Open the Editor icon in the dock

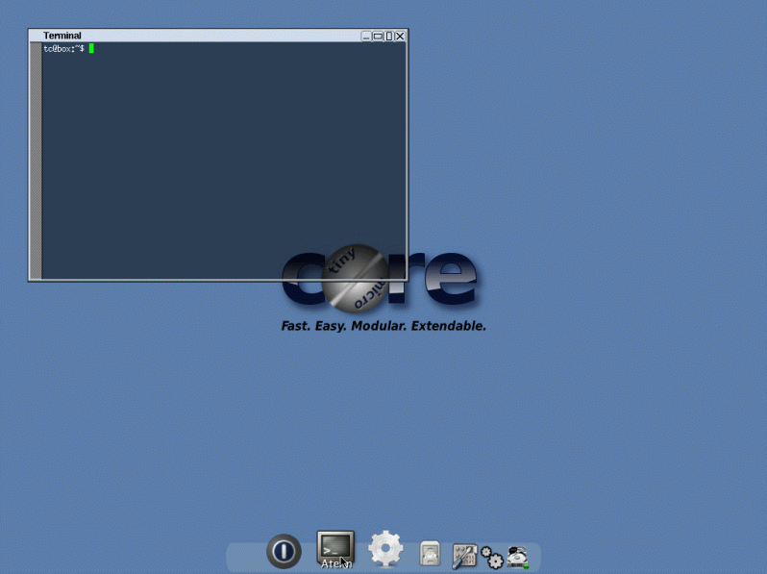[430, 554]
